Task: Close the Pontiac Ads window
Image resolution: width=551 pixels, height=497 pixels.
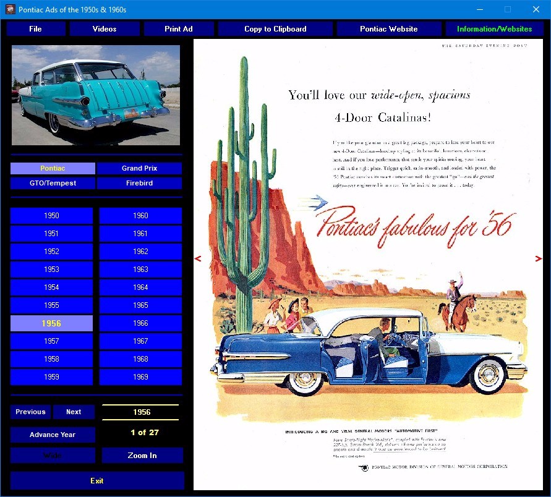Action: coord(536,9)
